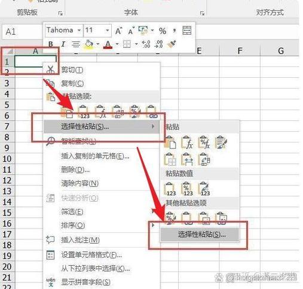Click the increase decimal icon
This screenshot has height=289, width=303.
[x=146, y=44]
